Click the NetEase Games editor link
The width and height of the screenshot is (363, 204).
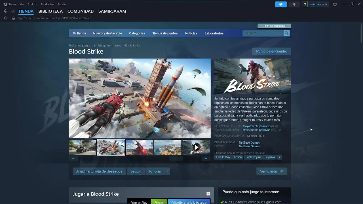pos(249,146)
